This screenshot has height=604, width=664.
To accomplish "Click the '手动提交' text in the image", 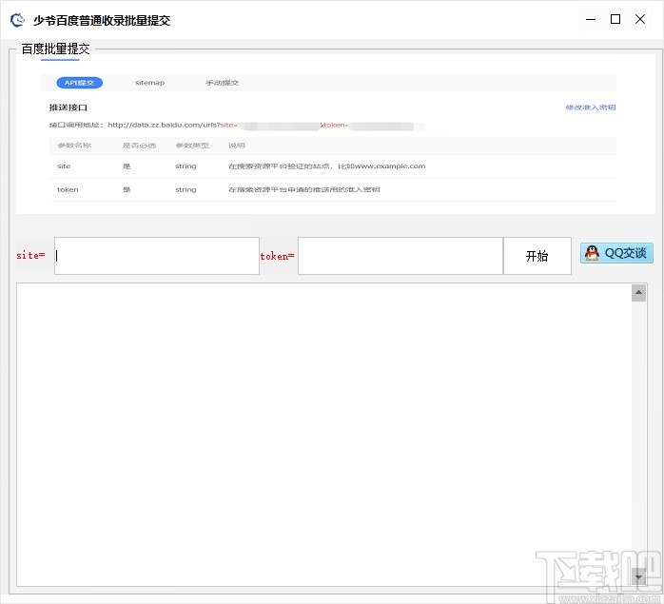I will coord(223,83).
